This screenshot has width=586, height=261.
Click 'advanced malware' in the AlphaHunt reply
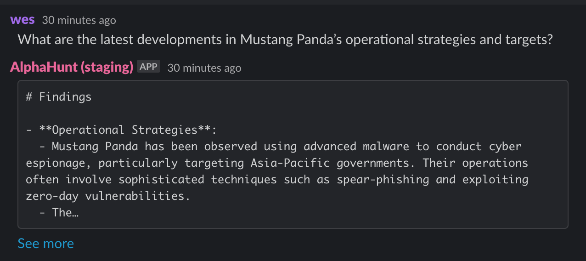pyautogui.click(x=356, y=147)
